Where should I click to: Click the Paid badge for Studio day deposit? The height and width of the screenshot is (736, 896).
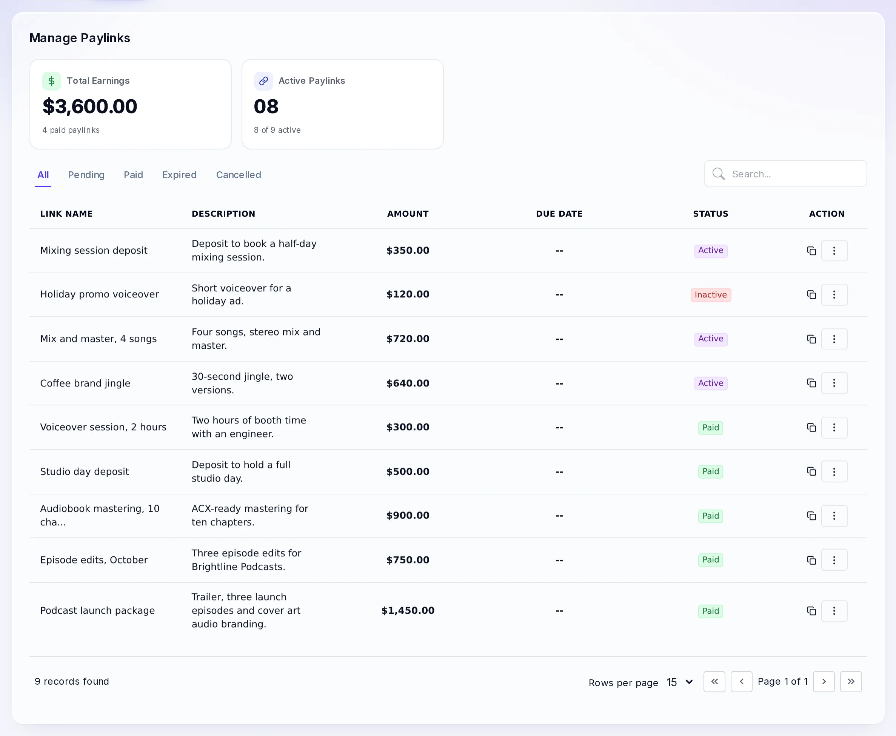pos(710,471)
